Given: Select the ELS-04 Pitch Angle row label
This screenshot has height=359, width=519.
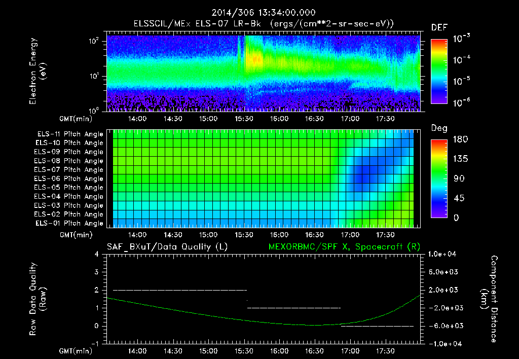Looking at the screenshot, I should (69, 196).
